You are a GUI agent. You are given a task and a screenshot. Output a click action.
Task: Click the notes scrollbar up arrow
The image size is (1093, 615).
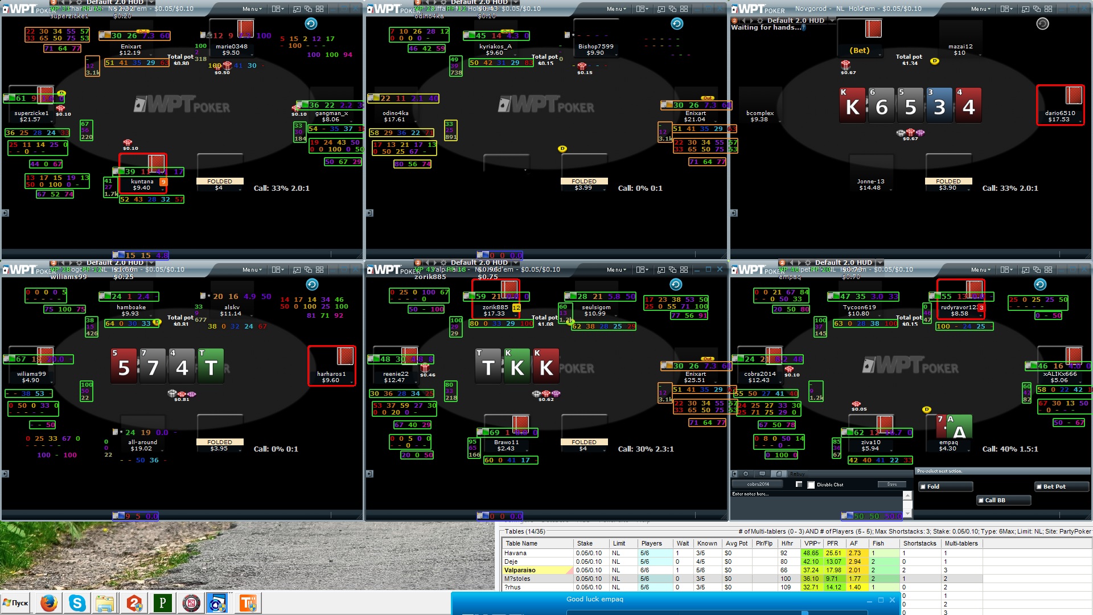click(x=907, y=495)
